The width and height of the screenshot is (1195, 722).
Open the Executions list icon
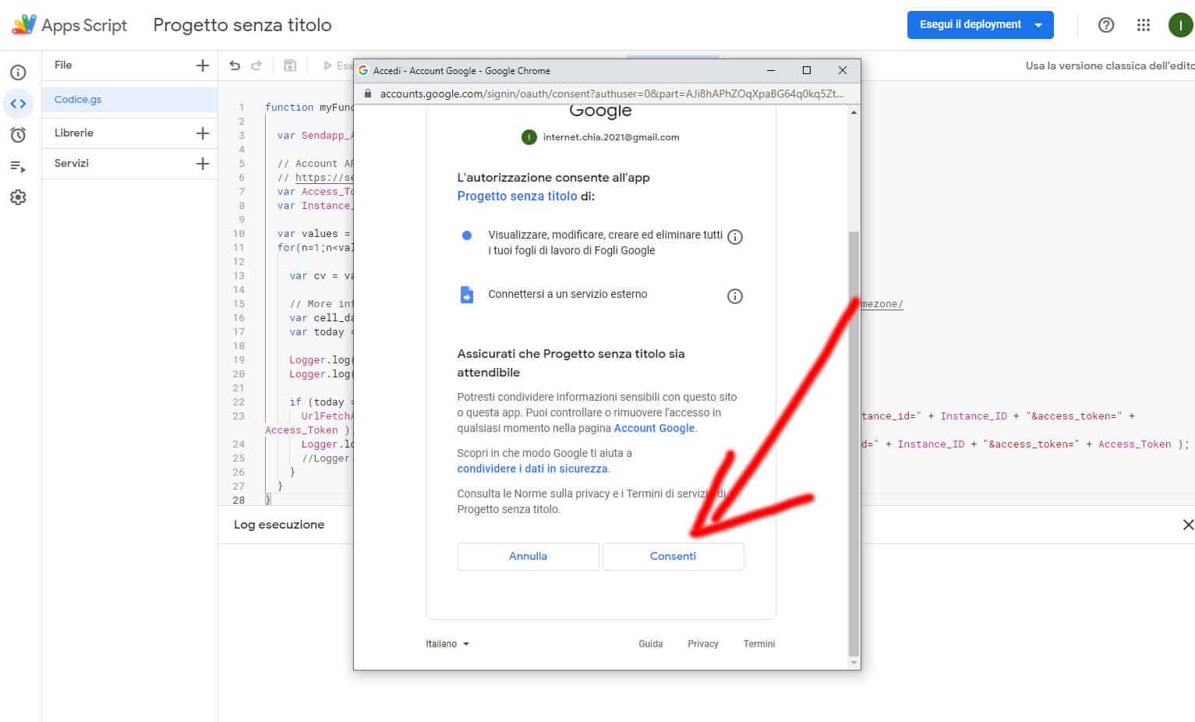click(x=18, y=166)
